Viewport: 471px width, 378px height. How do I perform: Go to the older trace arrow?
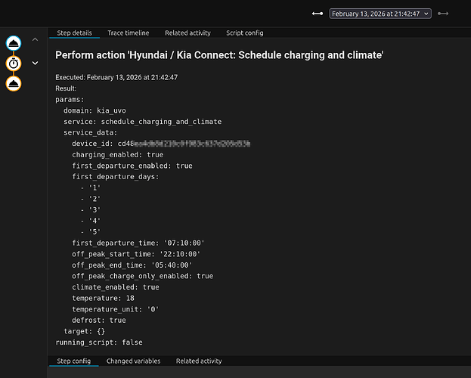[318, 14]
